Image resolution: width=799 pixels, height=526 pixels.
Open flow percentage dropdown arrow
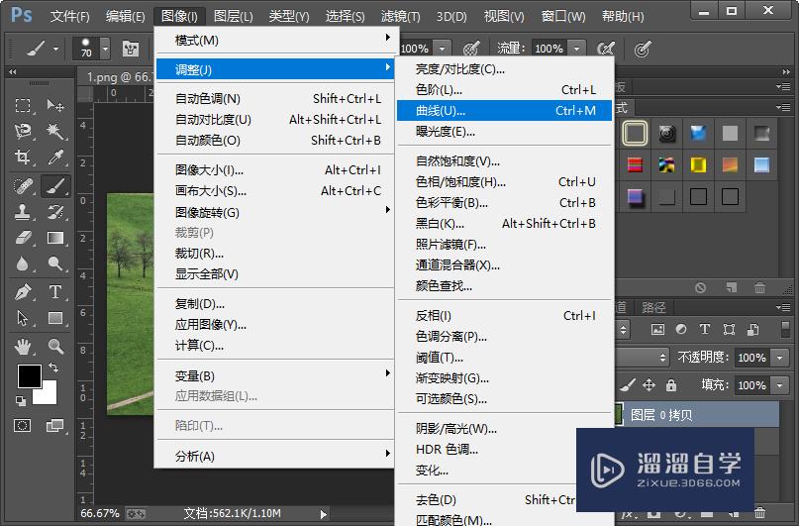click(x=576, y=49)
